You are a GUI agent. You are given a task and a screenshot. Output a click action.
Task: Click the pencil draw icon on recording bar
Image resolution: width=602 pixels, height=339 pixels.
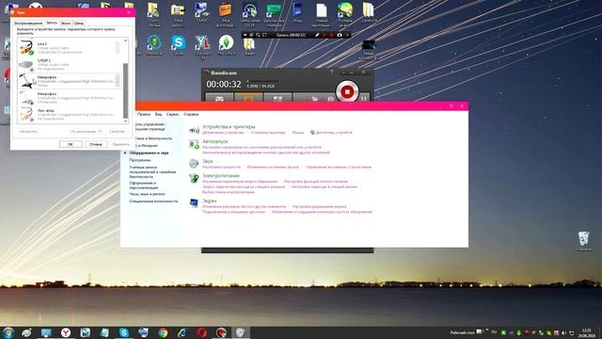tap(317, 35)
